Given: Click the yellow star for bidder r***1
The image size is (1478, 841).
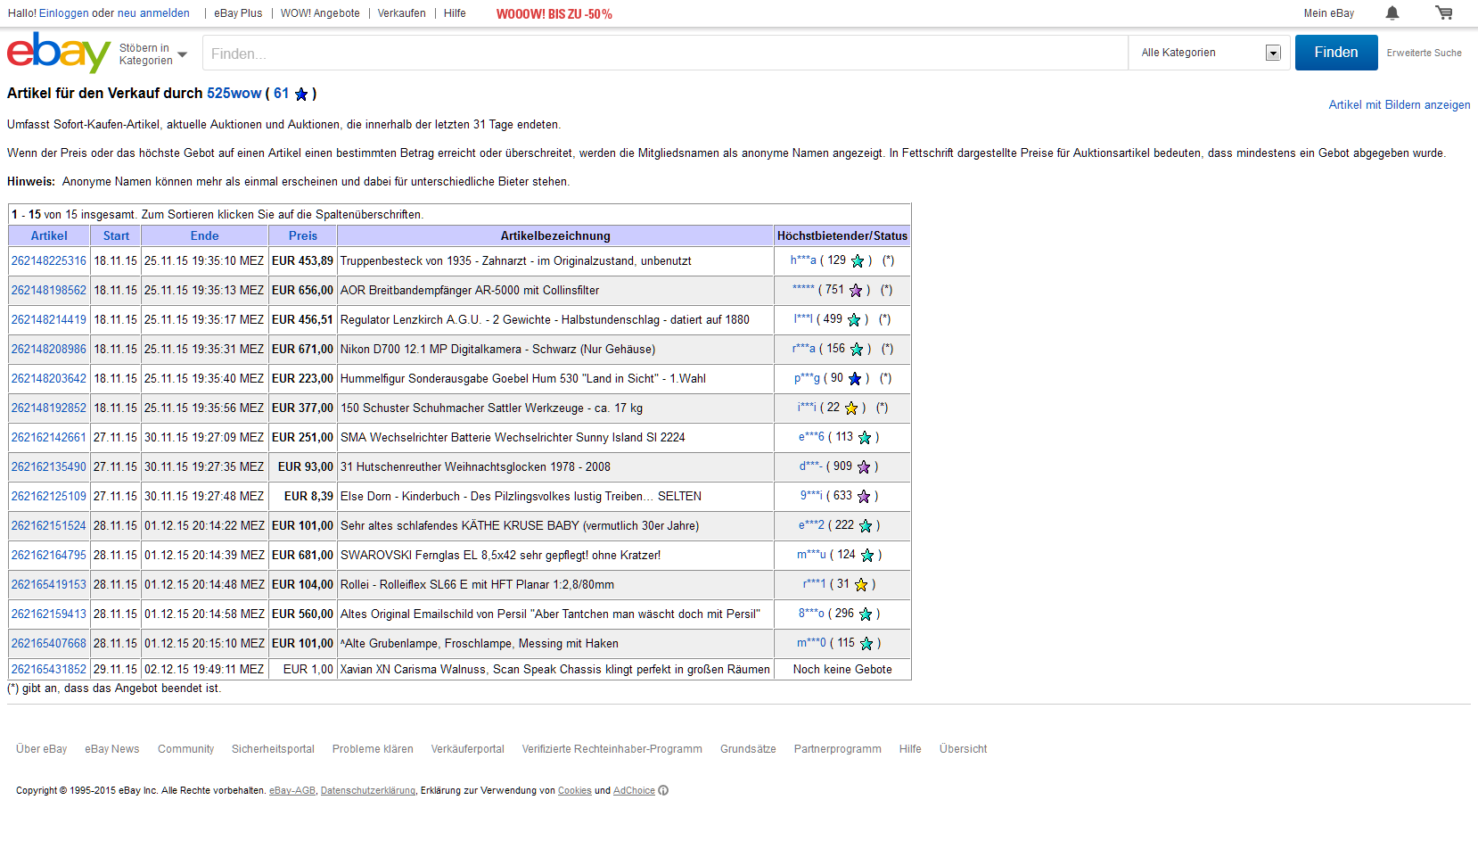Looking at the screenshot, I should tap(861, 585).
